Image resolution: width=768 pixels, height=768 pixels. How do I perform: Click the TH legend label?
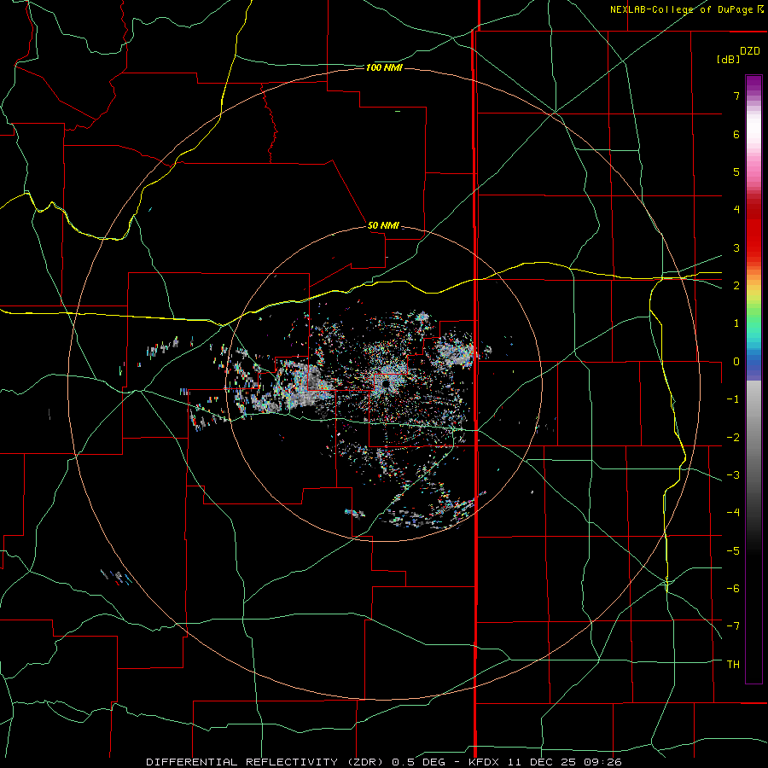pos(733,664)
